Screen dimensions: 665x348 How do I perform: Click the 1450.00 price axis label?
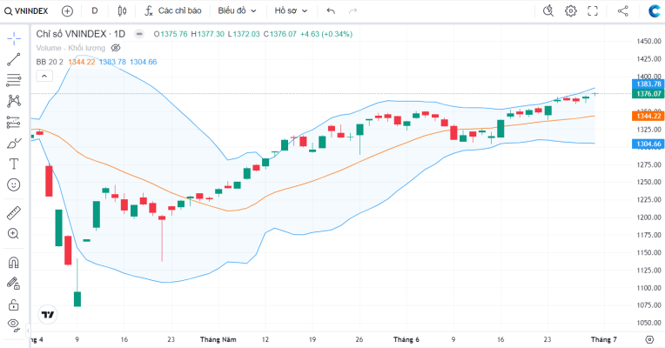coord(648,41)
